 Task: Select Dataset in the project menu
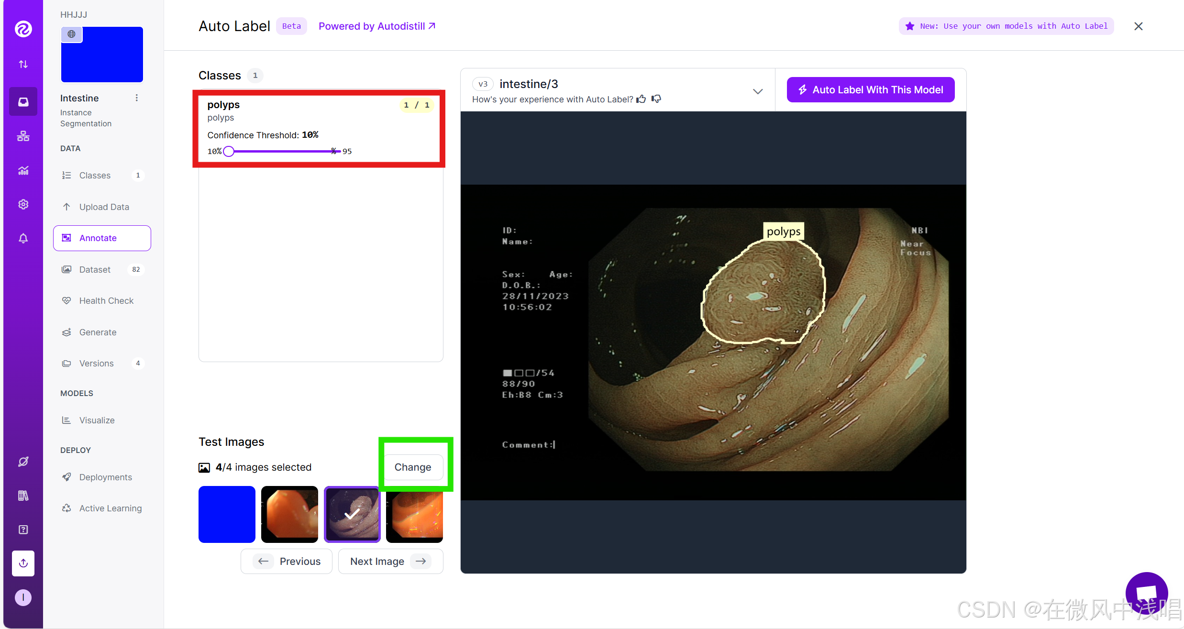click(x=94, y=269)
